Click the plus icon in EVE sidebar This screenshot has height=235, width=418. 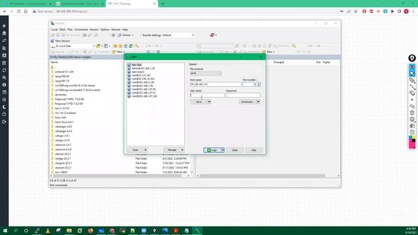[4, 26]
